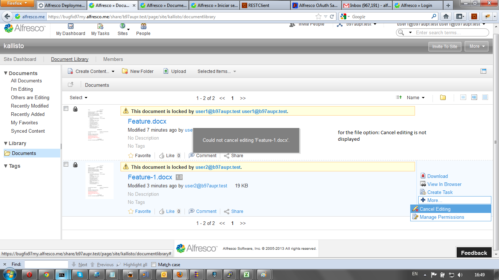Image resolution: width=499 pixels, height=280 pixels.
Task: Click the Firefox home button
Action: pyautogui.click(x=446, y=16)
